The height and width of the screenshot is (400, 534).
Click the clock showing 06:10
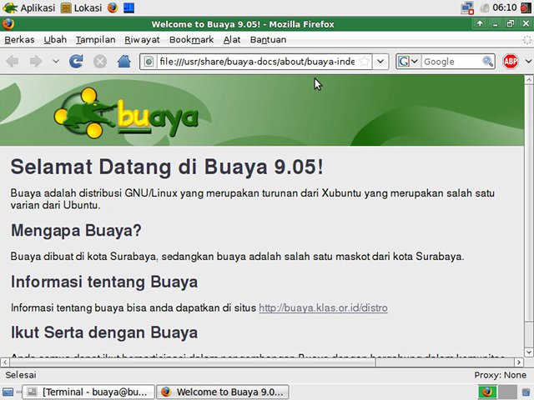[x=504, y=7]
